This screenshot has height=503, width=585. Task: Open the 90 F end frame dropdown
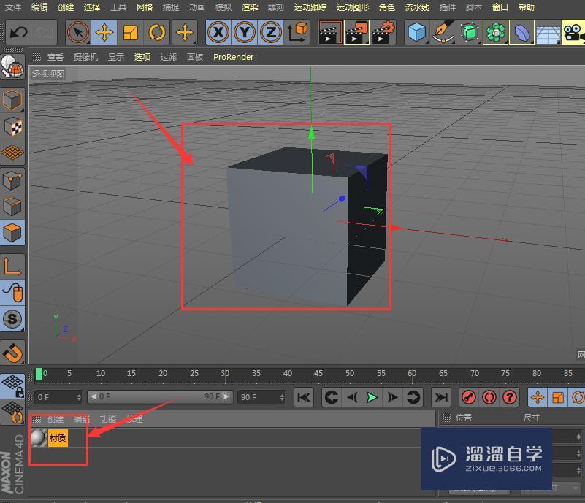(x=282, y=397)
